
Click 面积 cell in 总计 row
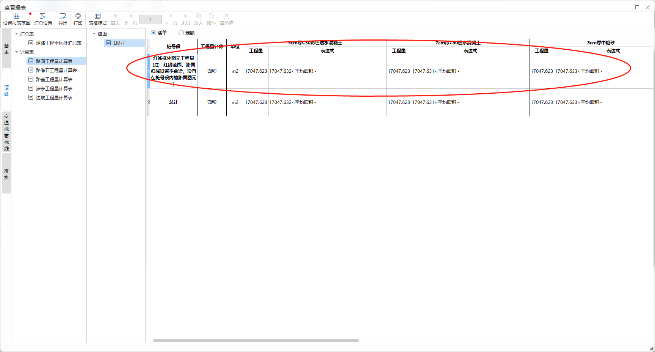tap(212, 102)
